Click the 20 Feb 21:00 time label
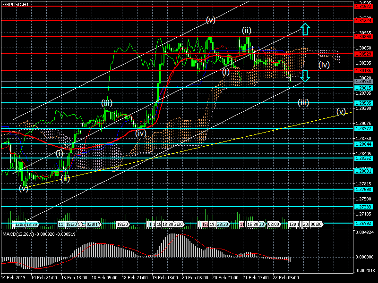The width and height of the screenshot is (378, 283). point(225,277)
